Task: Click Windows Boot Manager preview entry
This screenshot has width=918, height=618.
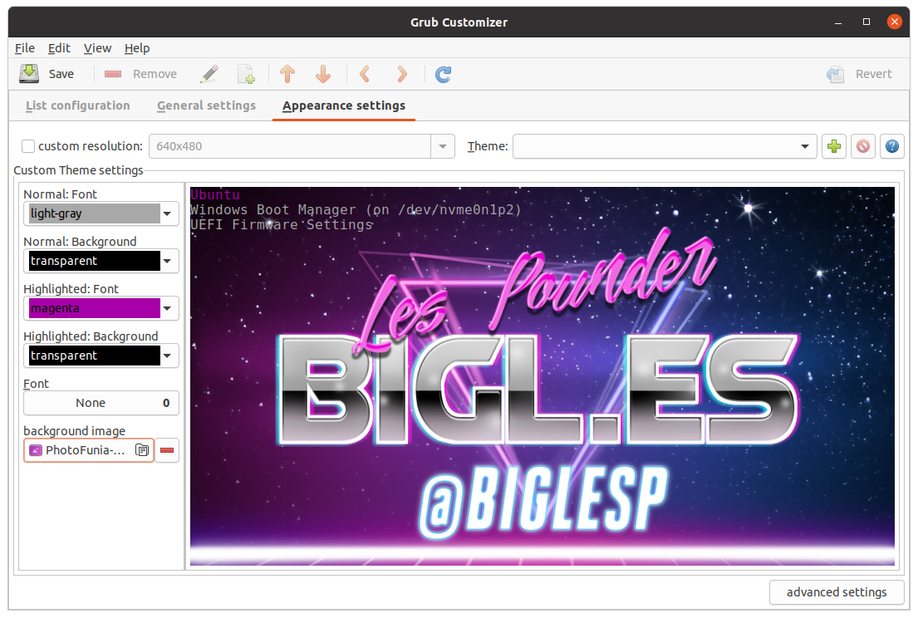Action: pos(356,209)
